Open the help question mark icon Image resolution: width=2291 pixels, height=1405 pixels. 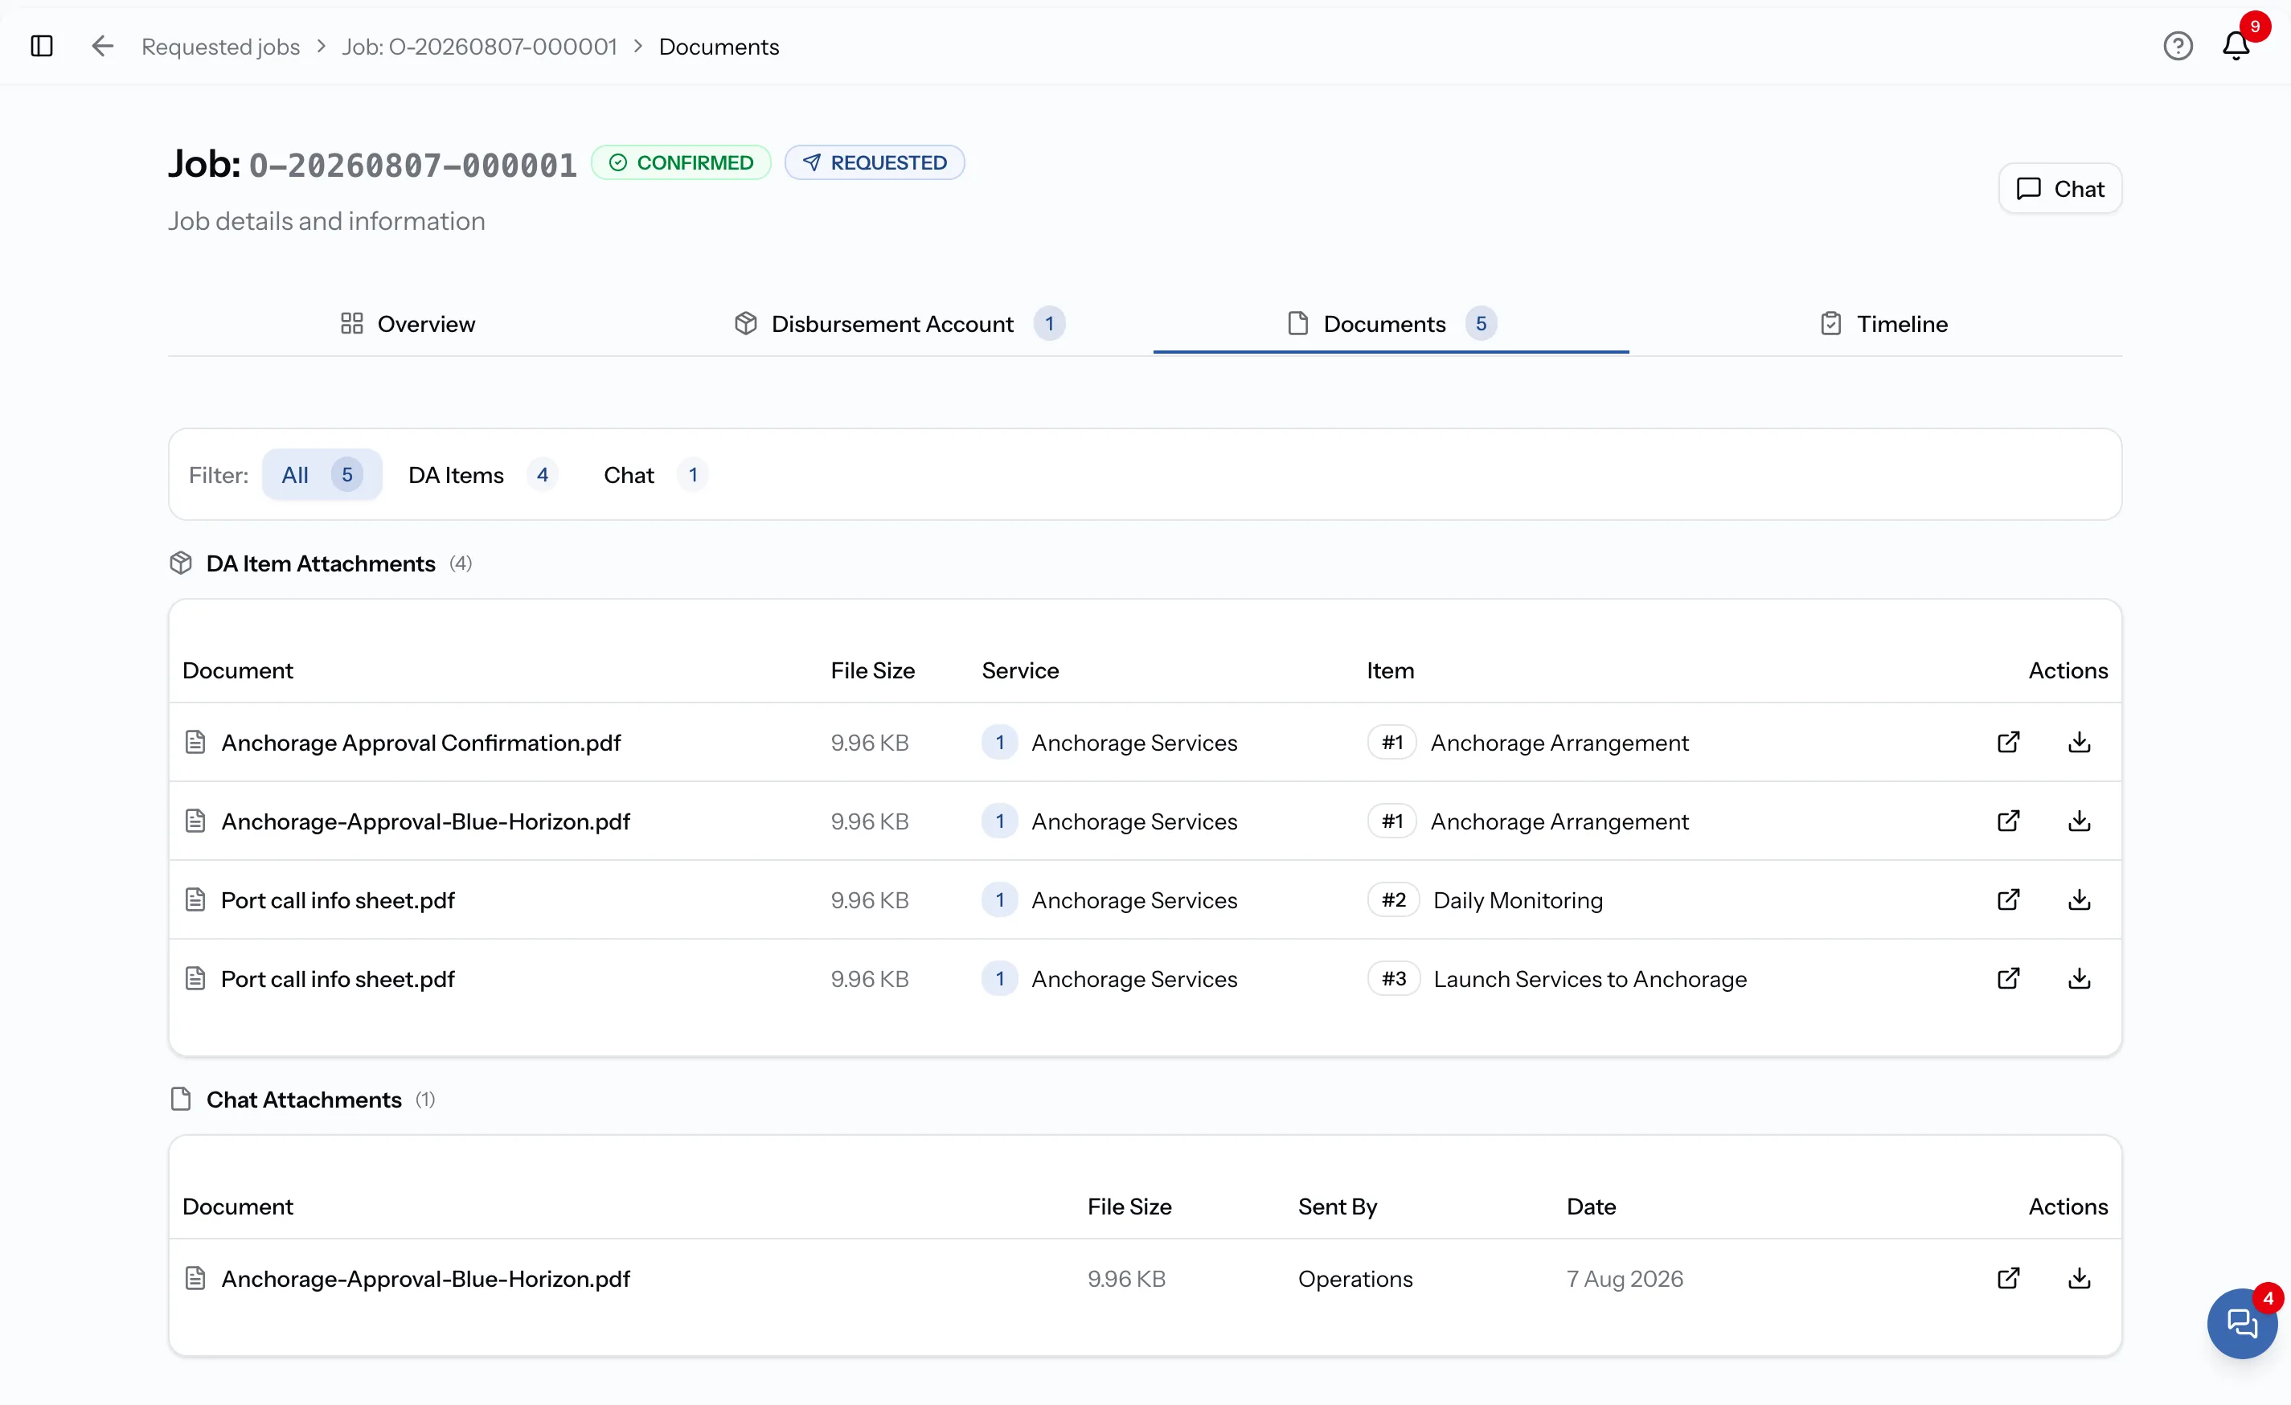tap(2178, 46)
